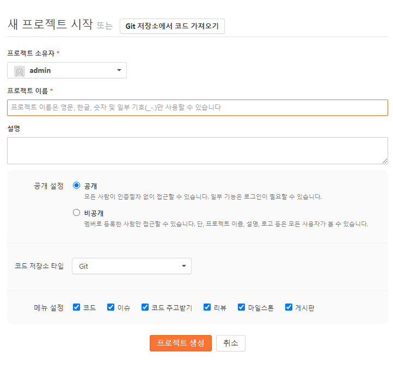Image resolution: width=393 pixels, height=365 pixels.
Task: Uncheck the 이슈 menu checkbox
Action: pos(111,307)
